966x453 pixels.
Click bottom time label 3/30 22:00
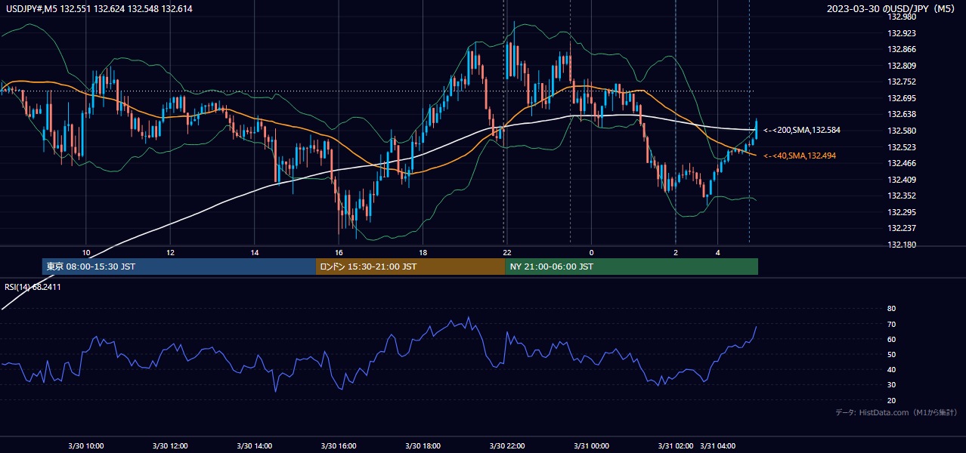click(507, 445)
